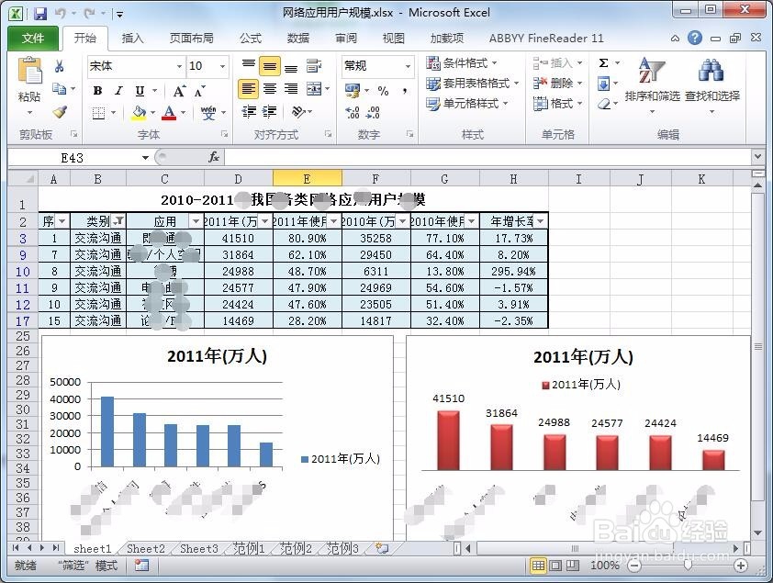Expand the Name Box dropdown
Image resolution: width=773 pixels, height=583 pixels.
tap(145, 158)
